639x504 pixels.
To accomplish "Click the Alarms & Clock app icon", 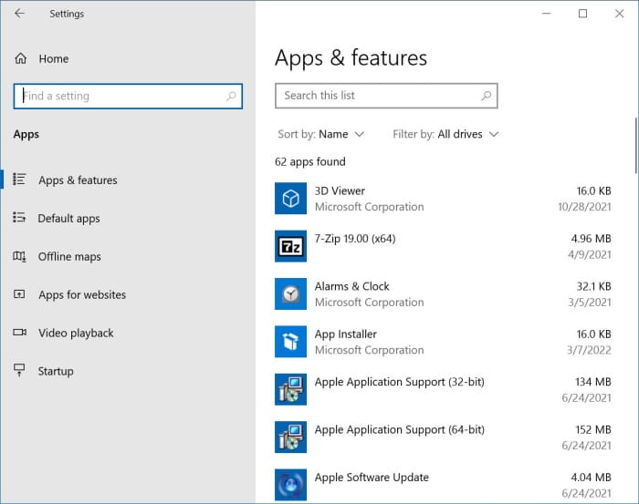I will (x=290, y=293).
